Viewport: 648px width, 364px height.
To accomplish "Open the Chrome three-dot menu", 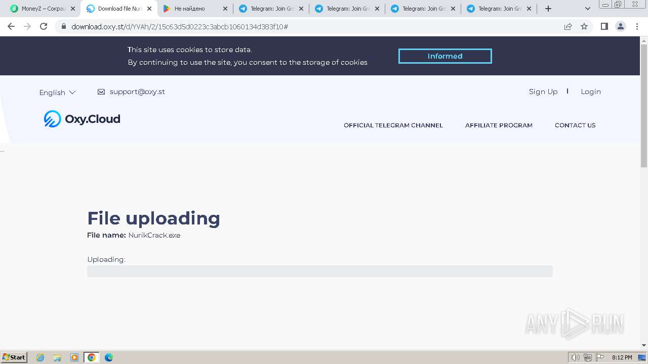I will [x=637, y=26].
